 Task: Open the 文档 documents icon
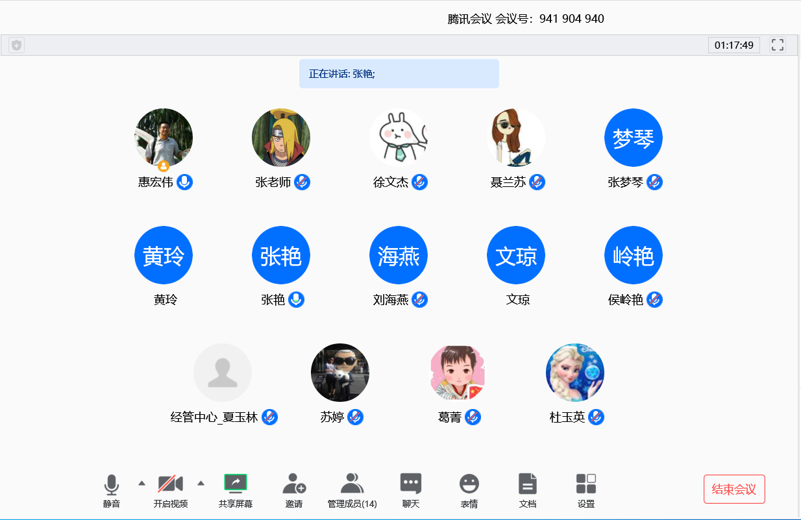528,484
